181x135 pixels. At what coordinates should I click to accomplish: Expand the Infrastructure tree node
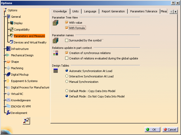(5, 49)
